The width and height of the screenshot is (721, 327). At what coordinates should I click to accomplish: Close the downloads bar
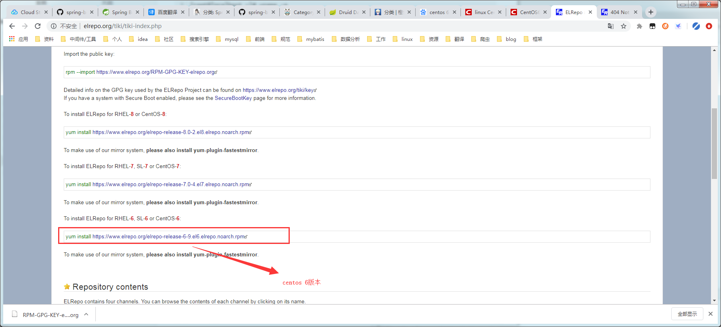(x=711, y=314)
